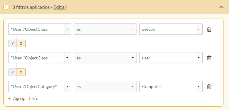Open the first row's field dropdown arrow
Image resolution: width=229 pixels, height=110 pixels.
coord(68,29)
